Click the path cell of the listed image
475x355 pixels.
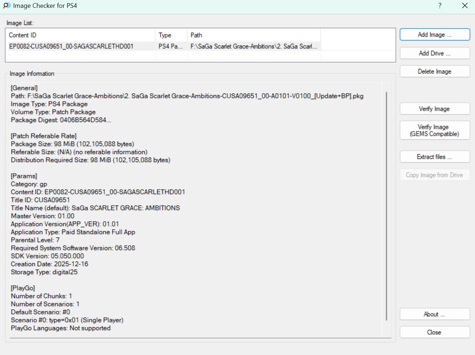253,46
